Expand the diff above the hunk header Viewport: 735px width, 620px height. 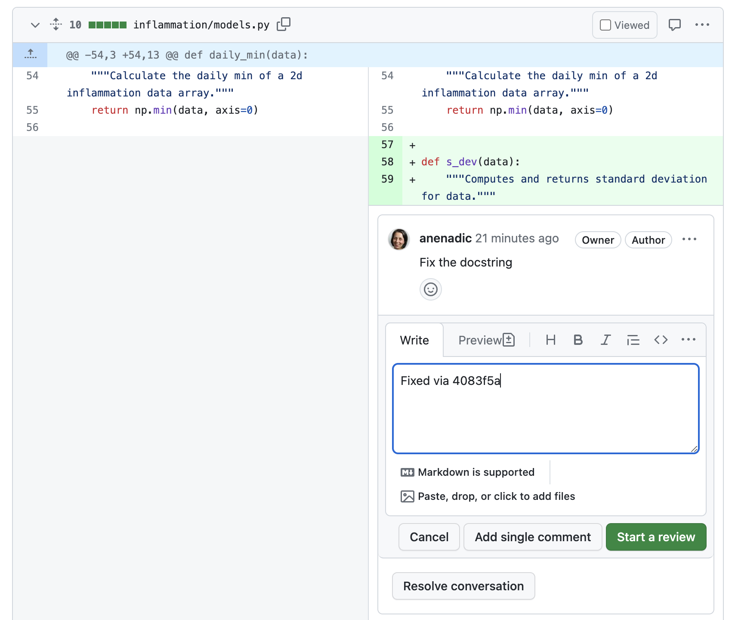point(30,54)
